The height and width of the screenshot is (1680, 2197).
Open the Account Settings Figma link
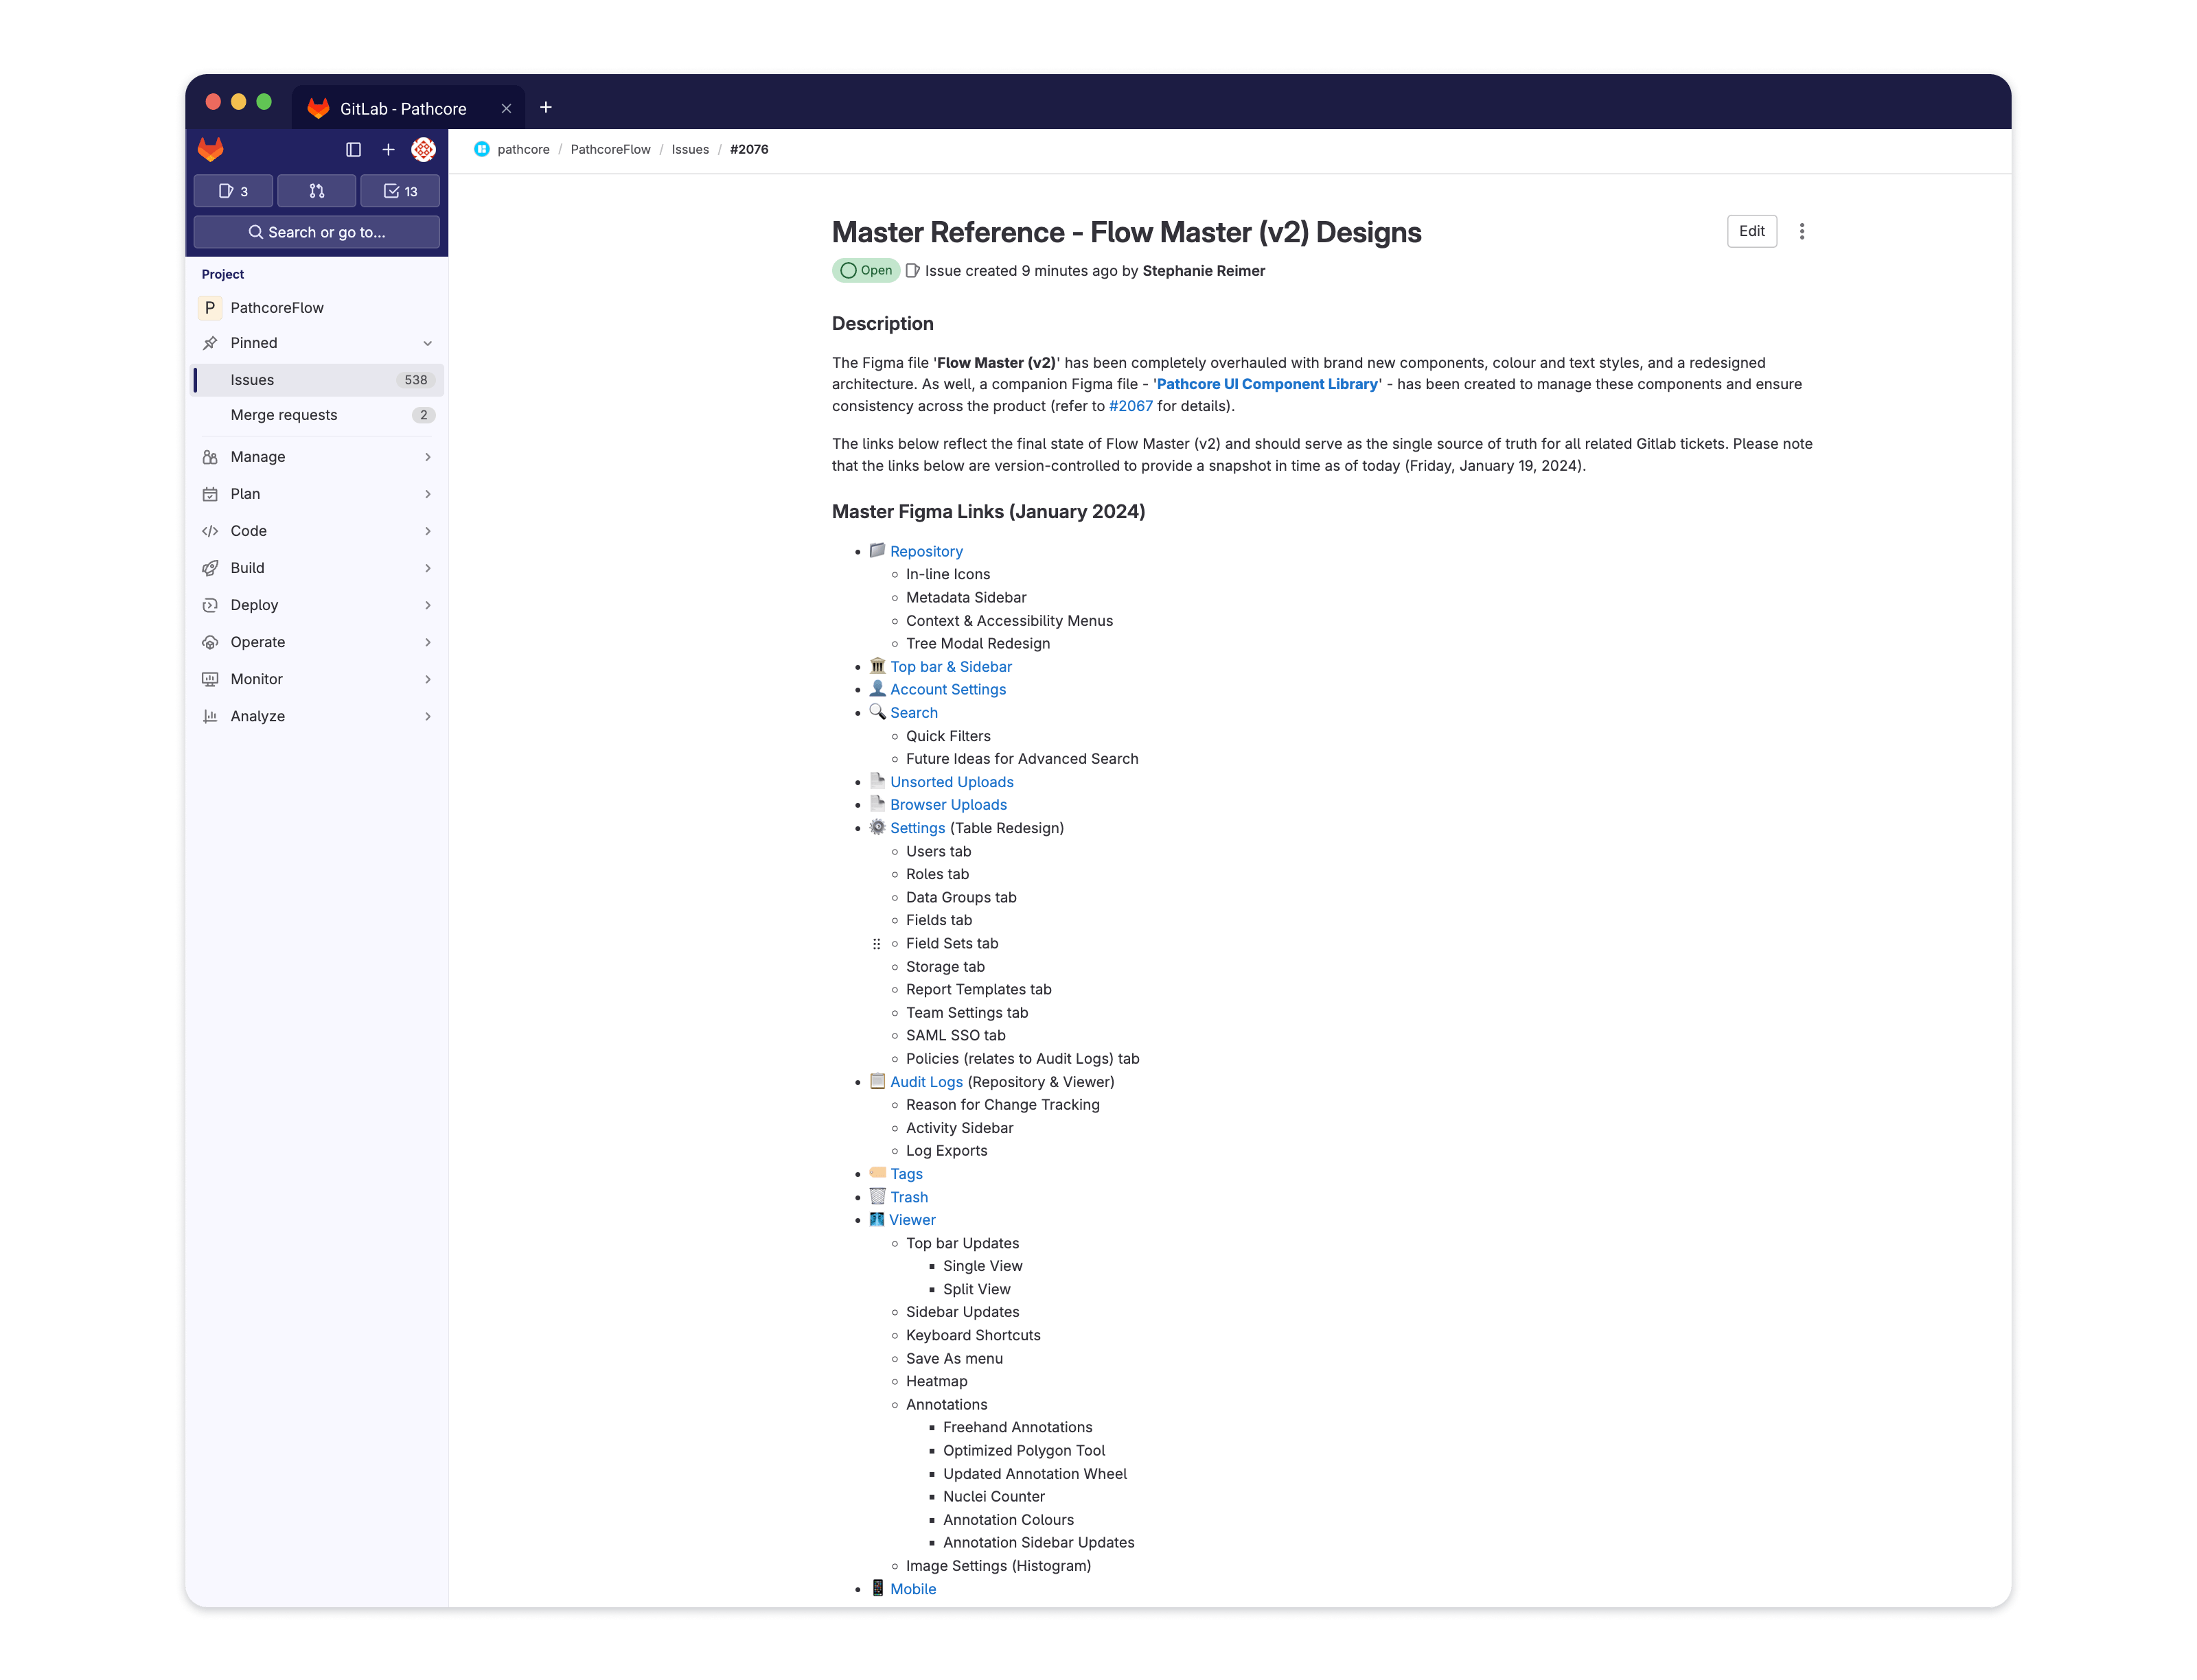click(947, 690)
